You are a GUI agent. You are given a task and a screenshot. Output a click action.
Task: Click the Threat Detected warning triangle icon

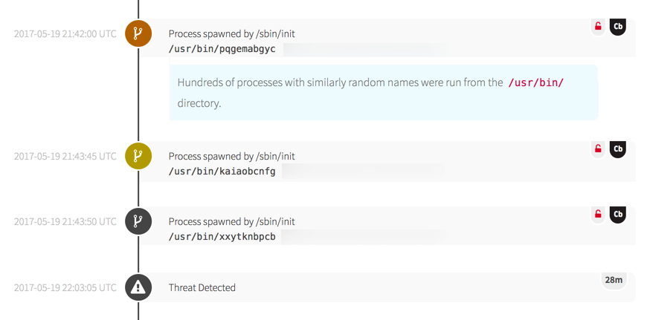[x=138, y=287]
